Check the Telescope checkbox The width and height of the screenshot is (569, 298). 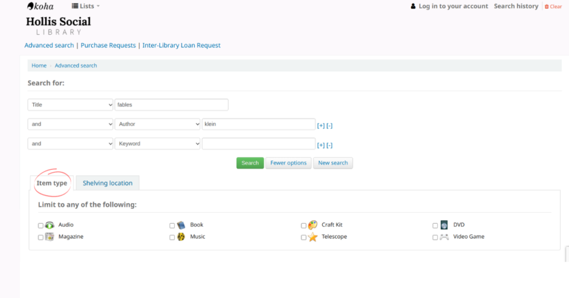pyautogui.click(x=303, y=238)
